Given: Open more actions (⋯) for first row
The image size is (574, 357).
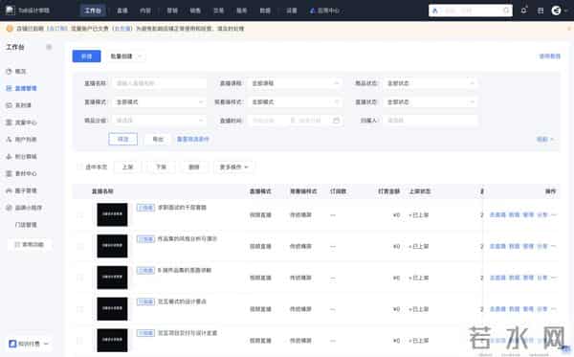Looking at the screenshot, I should [554, 215].
